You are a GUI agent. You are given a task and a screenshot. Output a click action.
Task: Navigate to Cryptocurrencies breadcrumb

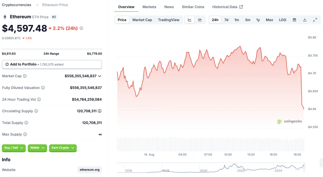coord(17,5)
